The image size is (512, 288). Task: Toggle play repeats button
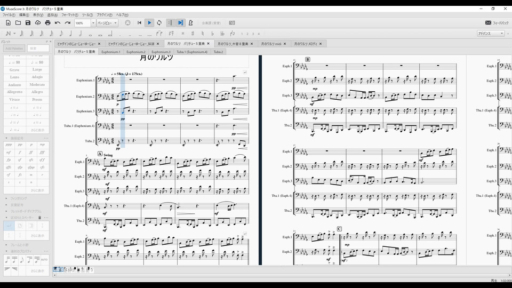click(x=170, y=23)
